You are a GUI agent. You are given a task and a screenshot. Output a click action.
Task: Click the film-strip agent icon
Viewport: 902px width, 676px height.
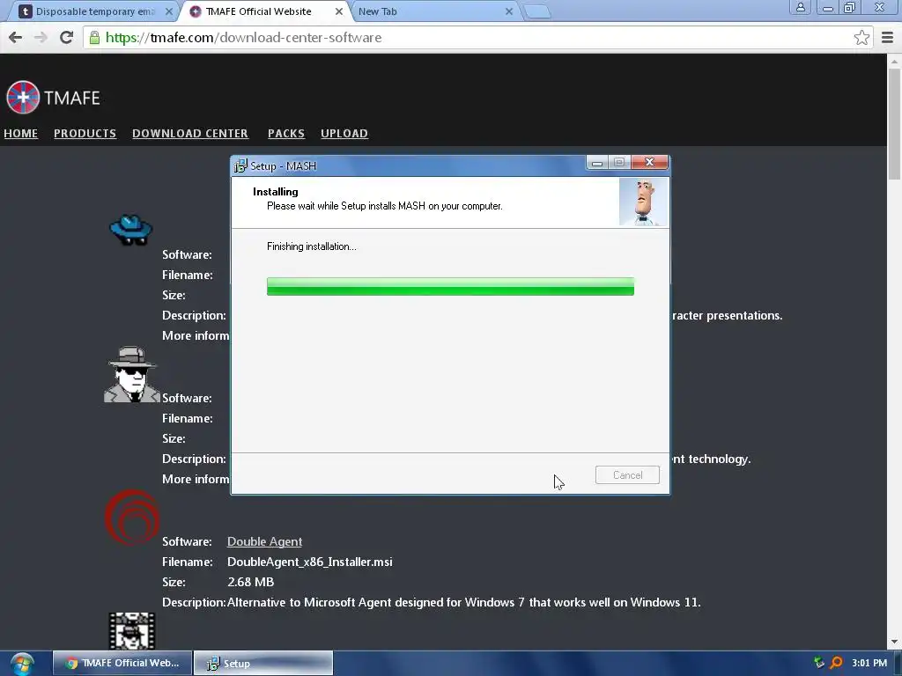tap(132, 630)
